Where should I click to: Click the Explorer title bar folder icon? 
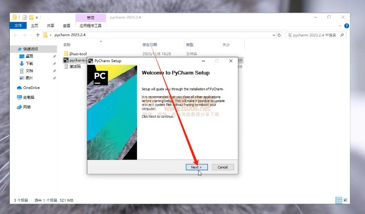coord(15,18)
